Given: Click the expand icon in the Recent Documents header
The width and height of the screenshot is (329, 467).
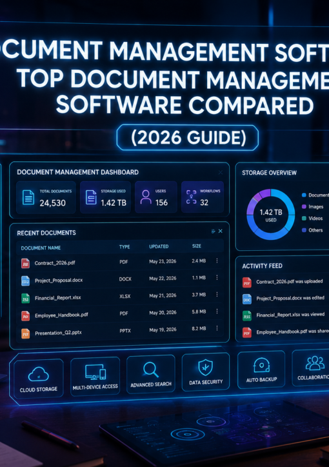Looking at the screenshot, I should click(213, 231).
